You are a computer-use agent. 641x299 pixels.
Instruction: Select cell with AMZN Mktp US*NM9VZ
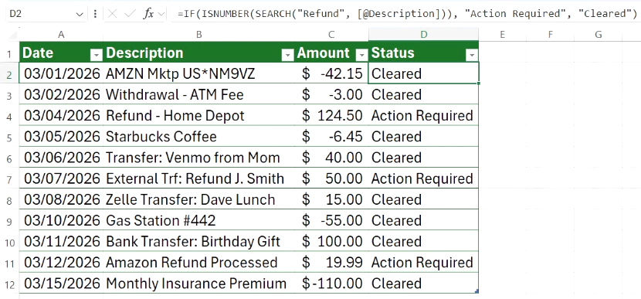click(x=198, y=73)
